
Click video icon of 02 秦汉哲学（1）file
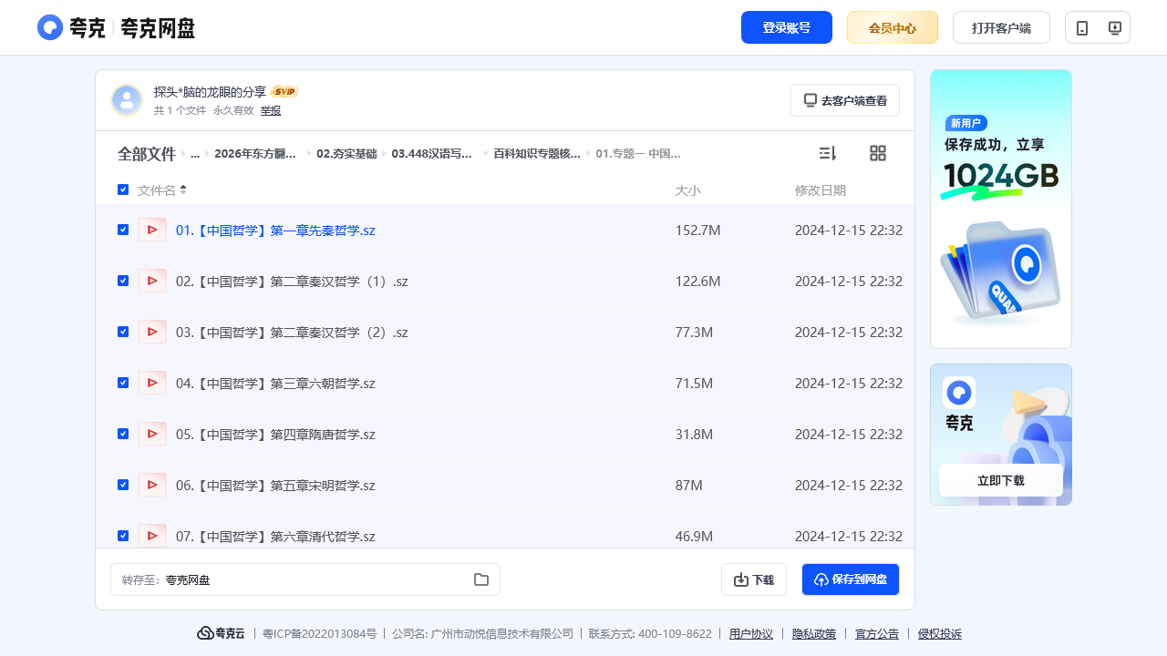coord(152,281)
